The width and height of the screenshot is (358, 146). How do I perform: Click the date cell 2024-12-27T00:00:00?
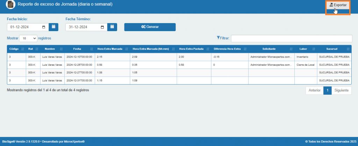pos(79,73)
